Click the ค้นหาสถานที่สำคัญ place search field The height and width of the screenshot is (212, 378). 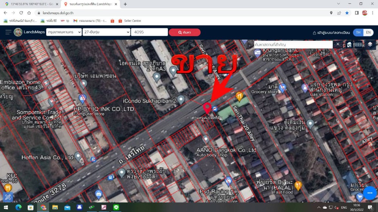click(x=293, y=45)
